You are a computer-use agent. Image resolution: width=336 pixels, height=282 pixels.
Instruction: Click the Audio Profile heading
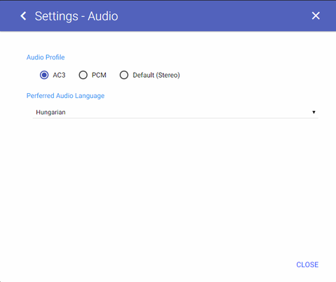[45, 57]
